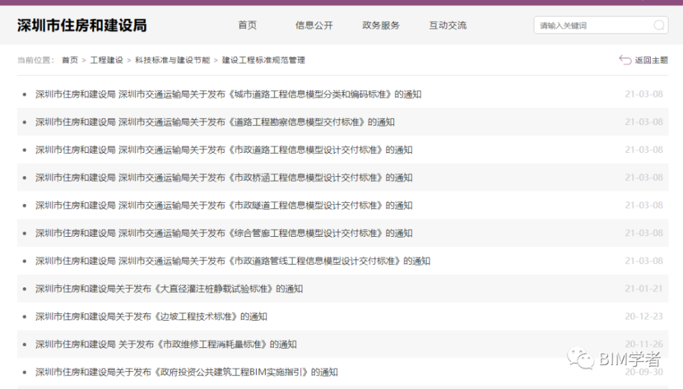This screenshot has height=389, width=683.
Task: Open the 政务服务 navigation menu
Action: 380,25
